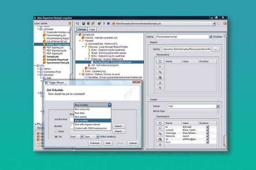Select the Days radio button
Image resolution: width=256 pixels, height=170 pixels.
(x=57, y=131)
